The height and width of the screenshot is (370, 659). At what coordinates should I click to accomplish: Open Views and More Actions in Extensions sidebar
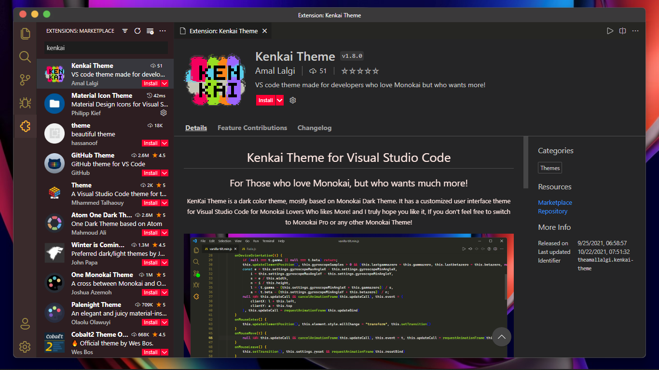pos(163,31)
